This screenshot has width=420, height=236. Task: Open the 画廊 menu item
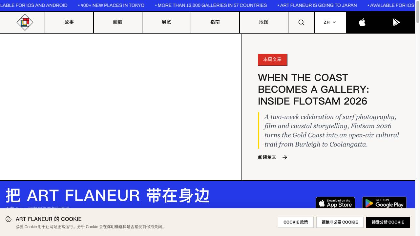coord(118,22)
